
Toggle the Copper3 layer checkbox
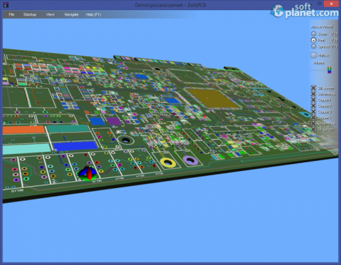[x=313, y=112]
